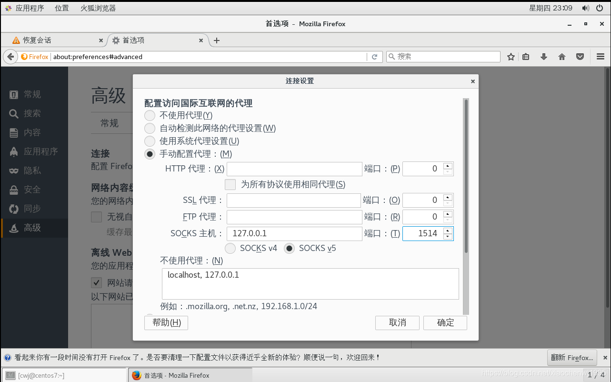611x382 pixels.
Task: Open clock 星期四 23:09 in top panel
Action: click(x=551, y=8)
